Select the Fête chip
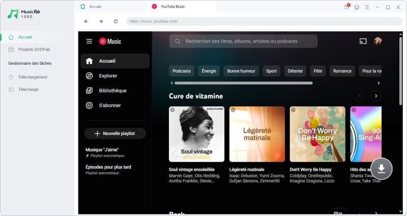407x216 pixels. click(317, 71)
